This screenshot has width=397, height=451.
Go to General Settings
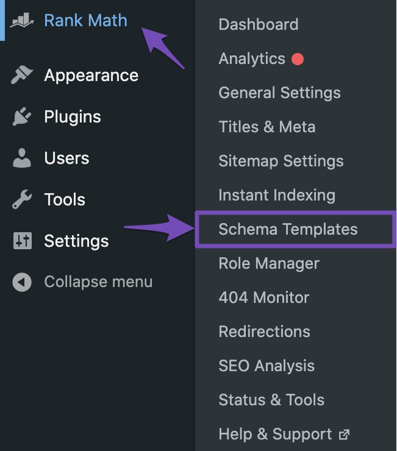point(279,93)
